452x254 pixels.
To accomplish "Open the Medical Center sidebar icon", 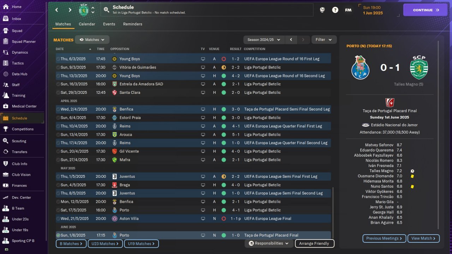I will pos(6,106).
